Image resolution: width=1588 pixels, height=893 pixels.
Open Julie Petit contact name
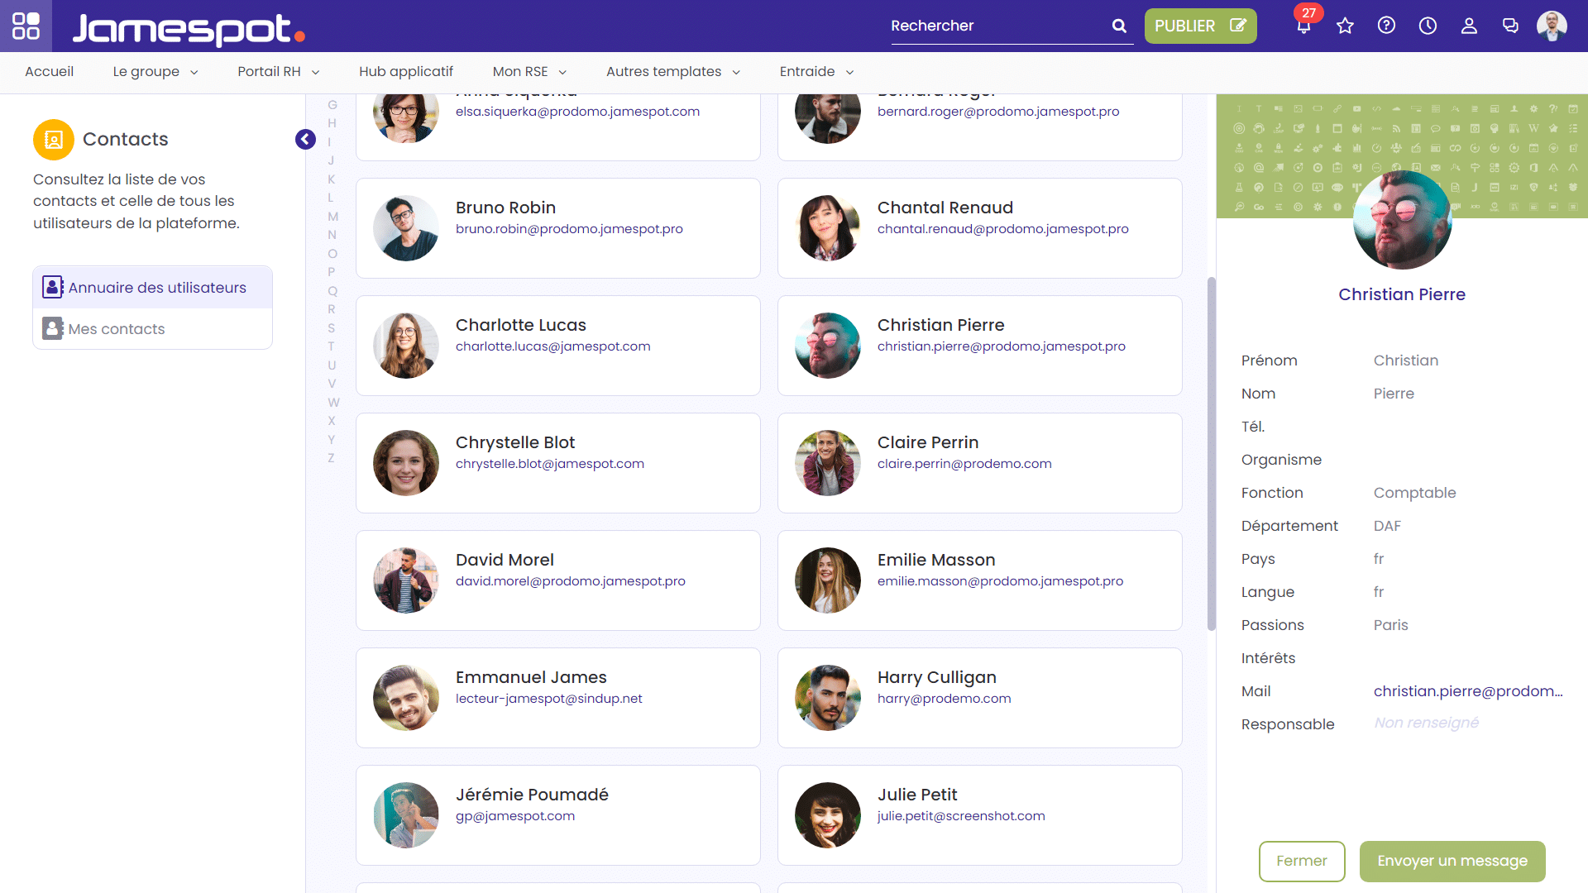pyautogui.click(x=917, y=795)
